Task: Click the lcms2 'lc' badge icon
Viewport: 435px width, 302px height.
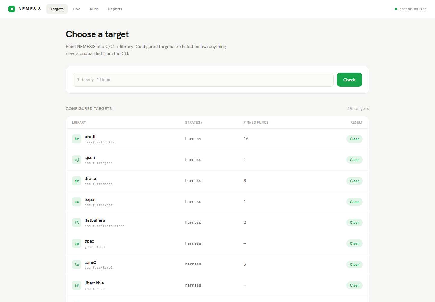Action: coord(77,265)
